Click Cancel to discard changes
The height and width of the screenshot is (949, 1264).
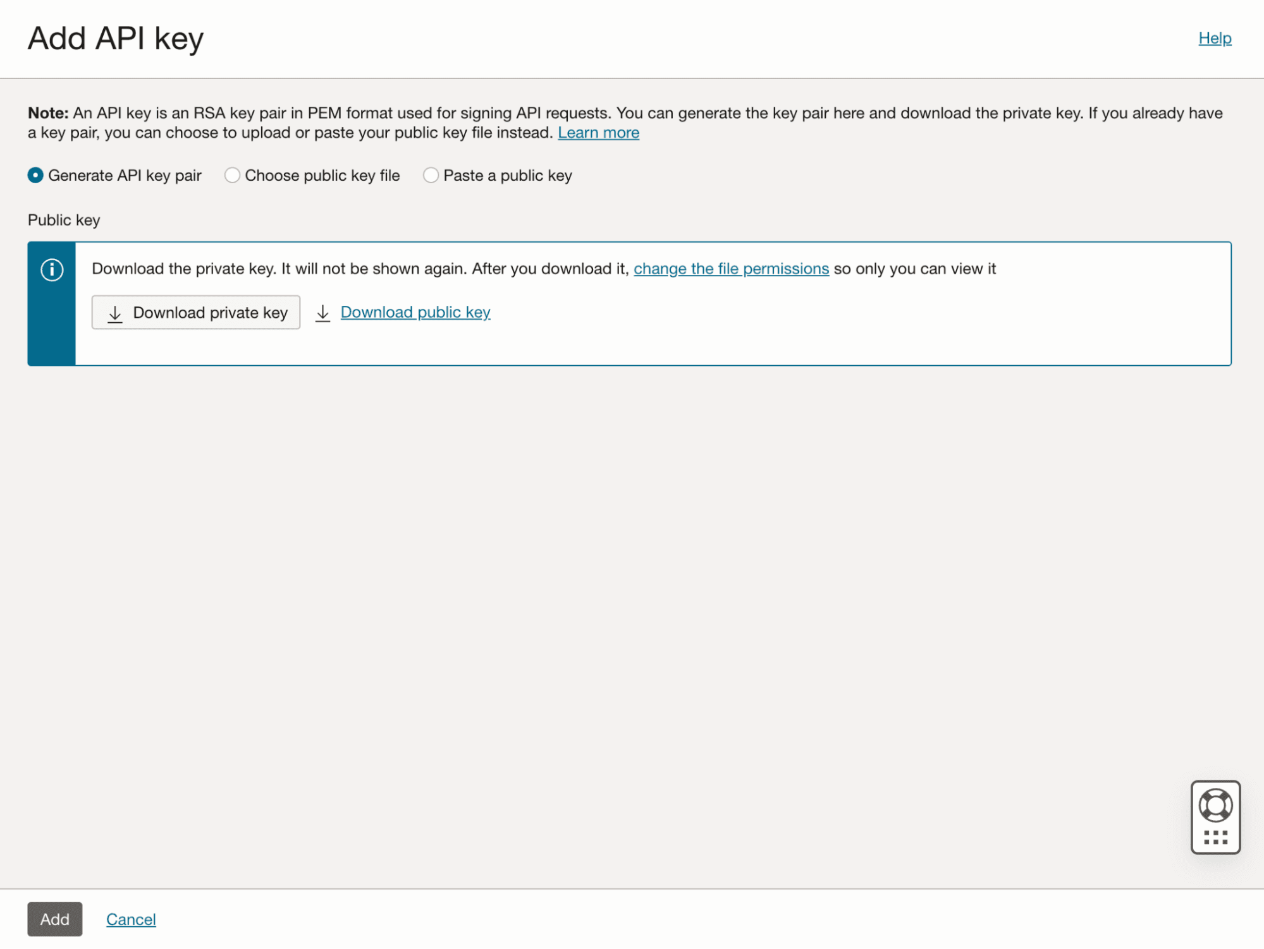point(131,919)
